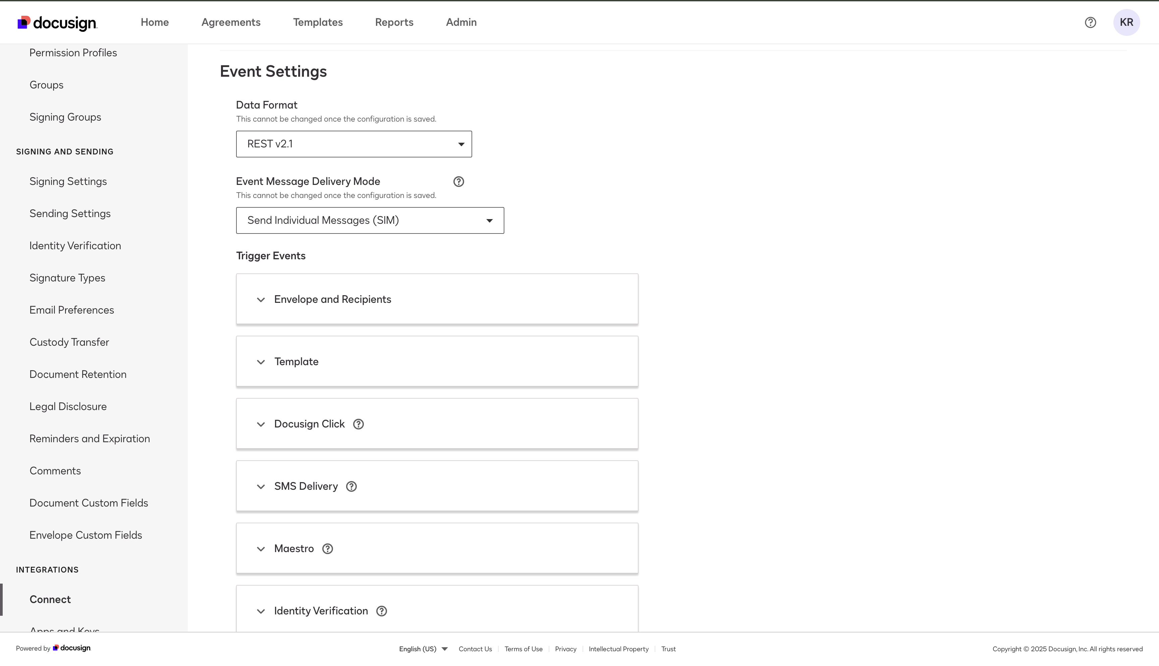Click the Docusign logo in the header
1159x666 pixels.
(x=57, y=22)
